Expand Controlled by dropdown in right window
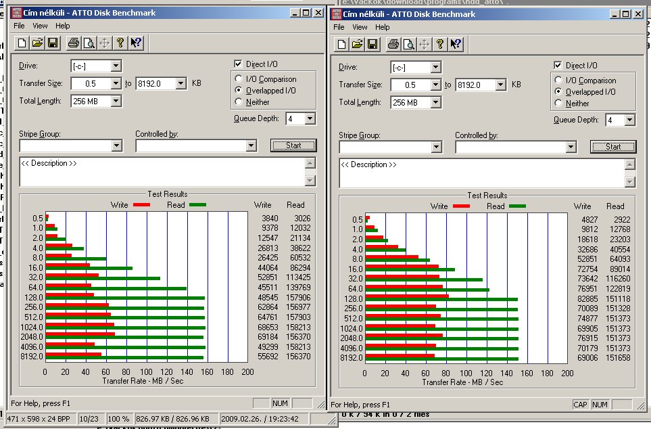Image resolution: width=651 pixels, height=429 pixels. (571, 147)
